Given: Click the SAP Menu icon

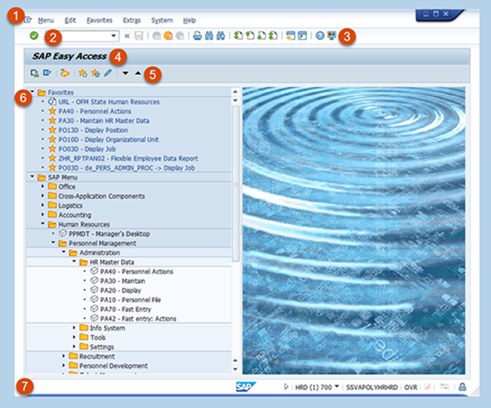Looking at the screenshot, I should pyautogui.click(x=47, y=73).
